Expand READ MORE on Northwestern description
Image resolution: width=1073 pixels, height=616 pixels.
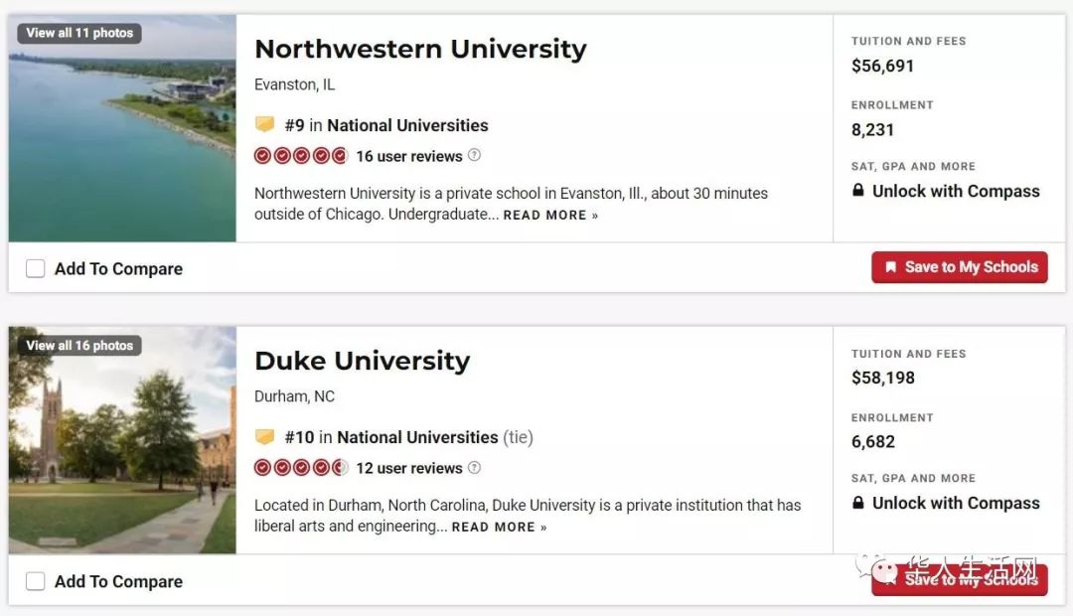click(550, 215)
